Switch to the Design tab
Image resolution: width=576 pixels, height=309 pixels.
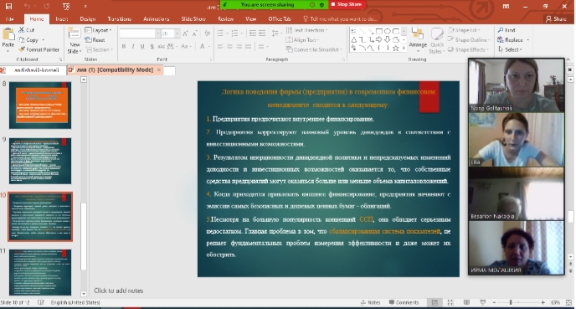(x=87, y=18)
